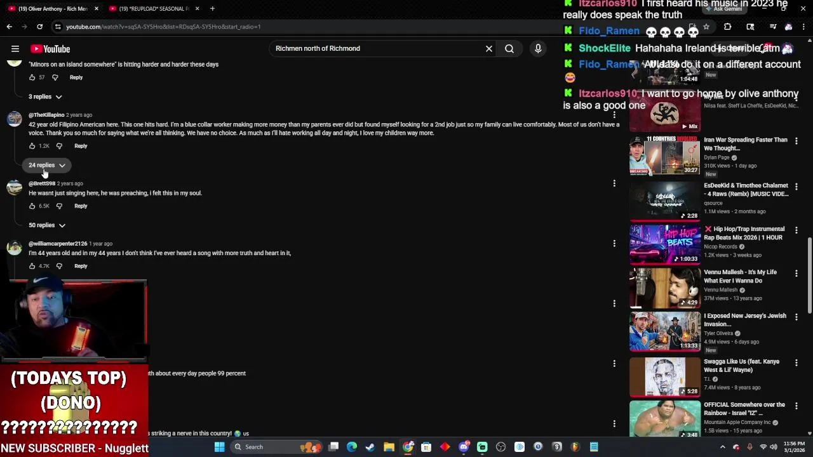The width and height of the screenshot is (813, 457).
Task: Open options for TheKillapino comment
Action: coord(614,116)
